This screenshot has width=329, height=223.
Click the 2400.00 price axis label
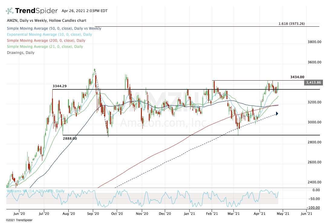point(314,182)
